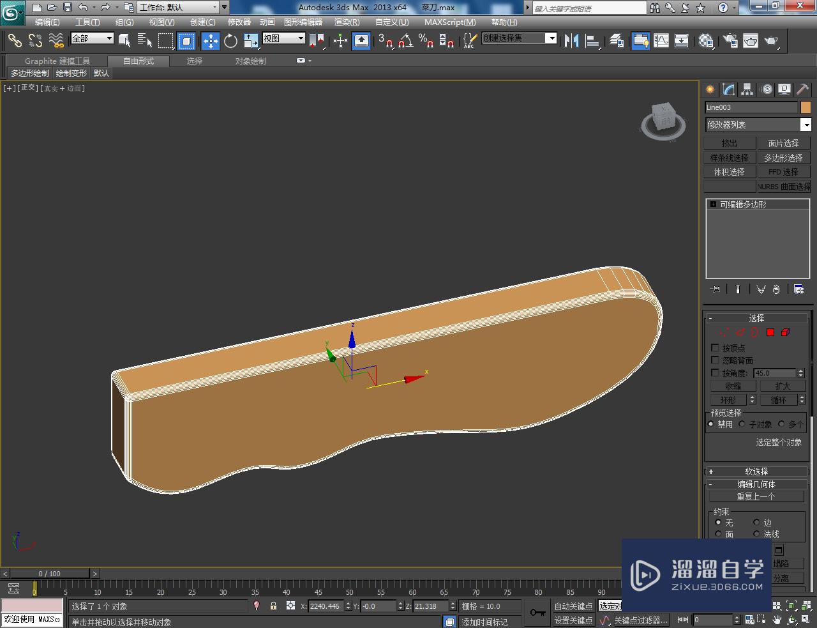Open the Layer Manager icon
The width and height of the screenshot is (817, 628).
pyautogui.click(x=617, y=41)
